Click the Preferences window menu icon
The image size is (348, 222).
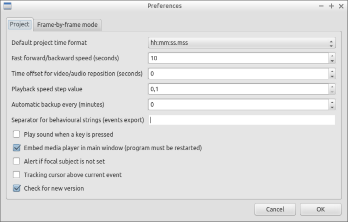pyautogui.click(x=7, y=6)
